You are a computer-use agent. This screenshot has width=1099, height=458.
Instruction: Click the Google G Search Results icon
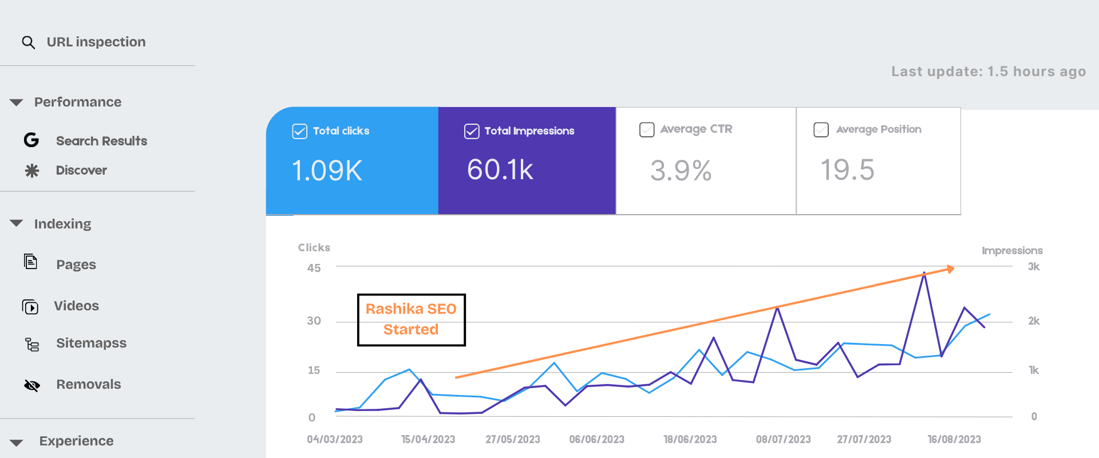click(31, 140)
